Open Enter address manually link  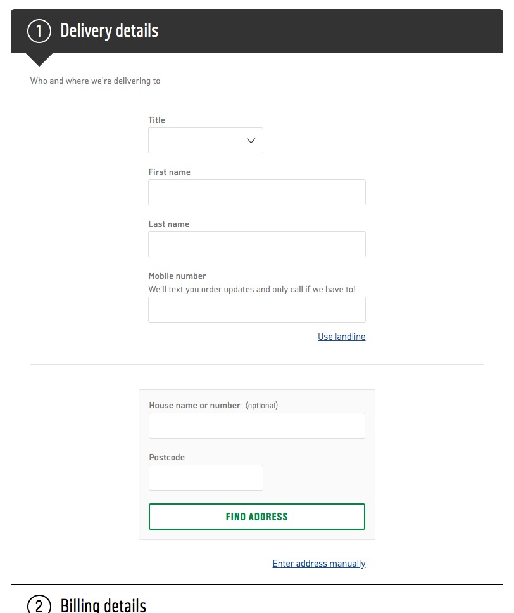coord(318,563)
